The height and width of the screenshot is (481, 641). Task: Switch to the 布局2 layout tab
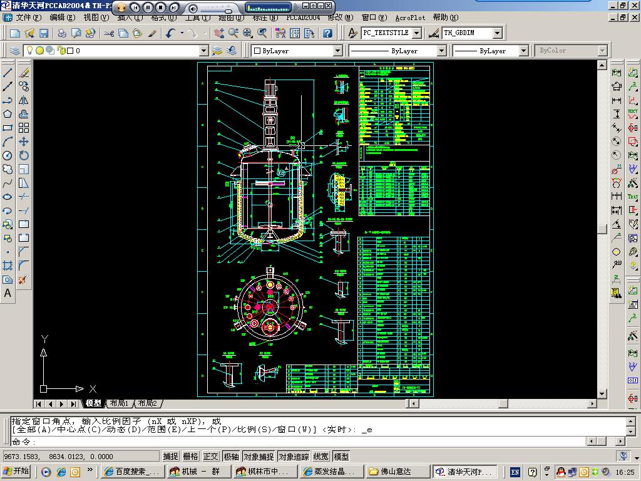click(148, 403)
